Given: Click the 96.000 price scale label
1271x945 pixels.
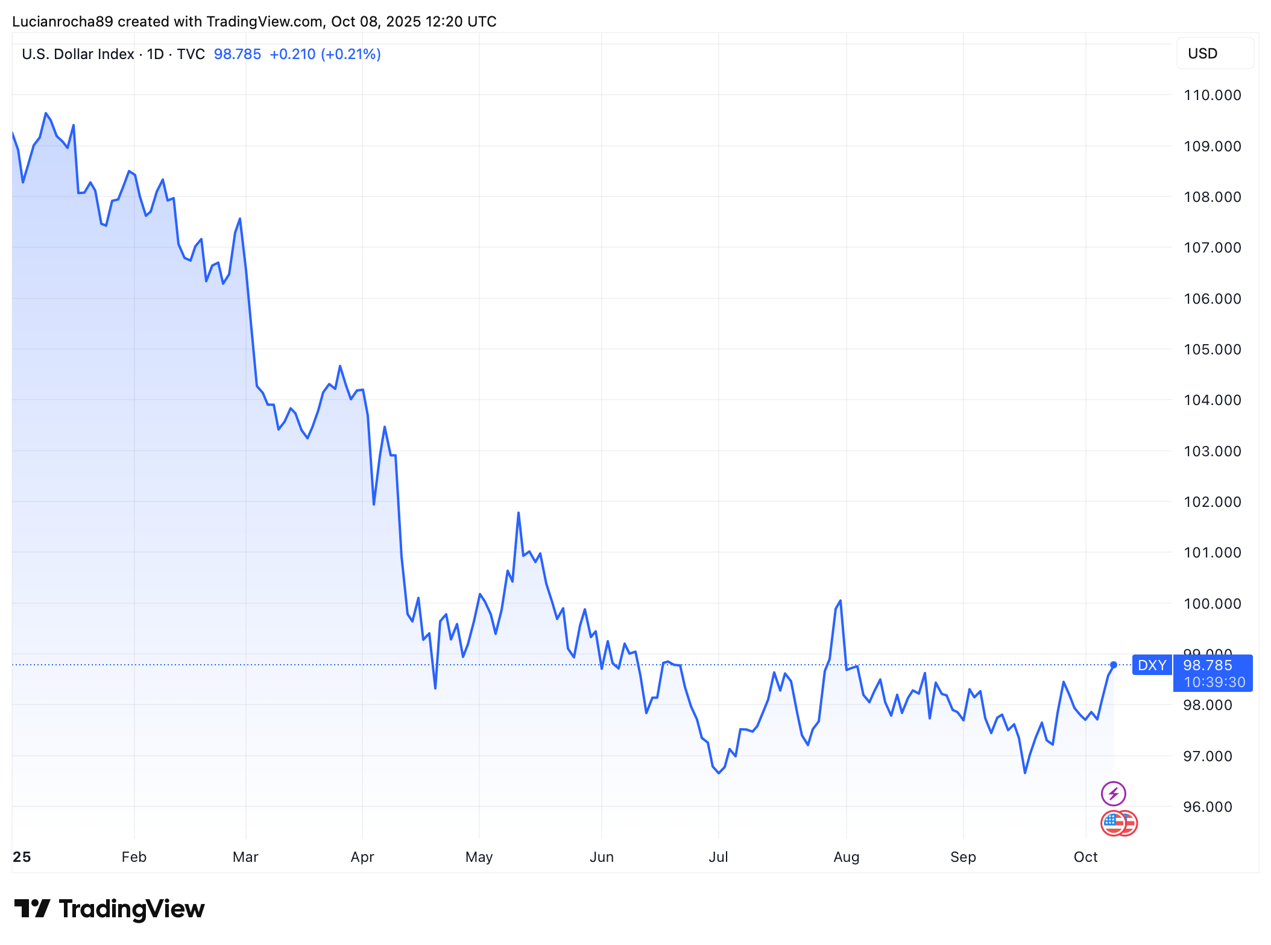Looking at the screenshot, I should pos(1208,806).
